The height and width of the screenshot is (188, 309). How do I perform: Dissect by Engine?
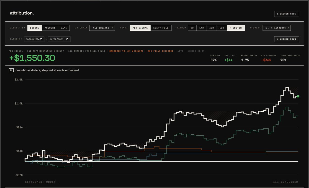(35, 28)
